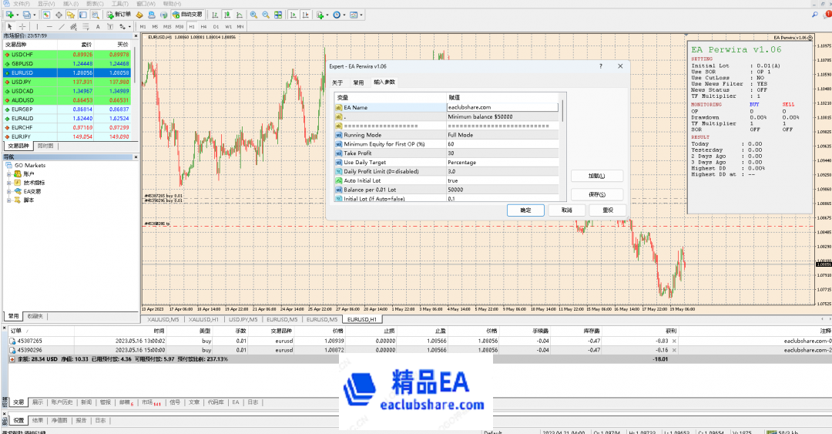Click the zoom in magnifier icon
This screenshot has width=832, height=434.
point(252,15)
